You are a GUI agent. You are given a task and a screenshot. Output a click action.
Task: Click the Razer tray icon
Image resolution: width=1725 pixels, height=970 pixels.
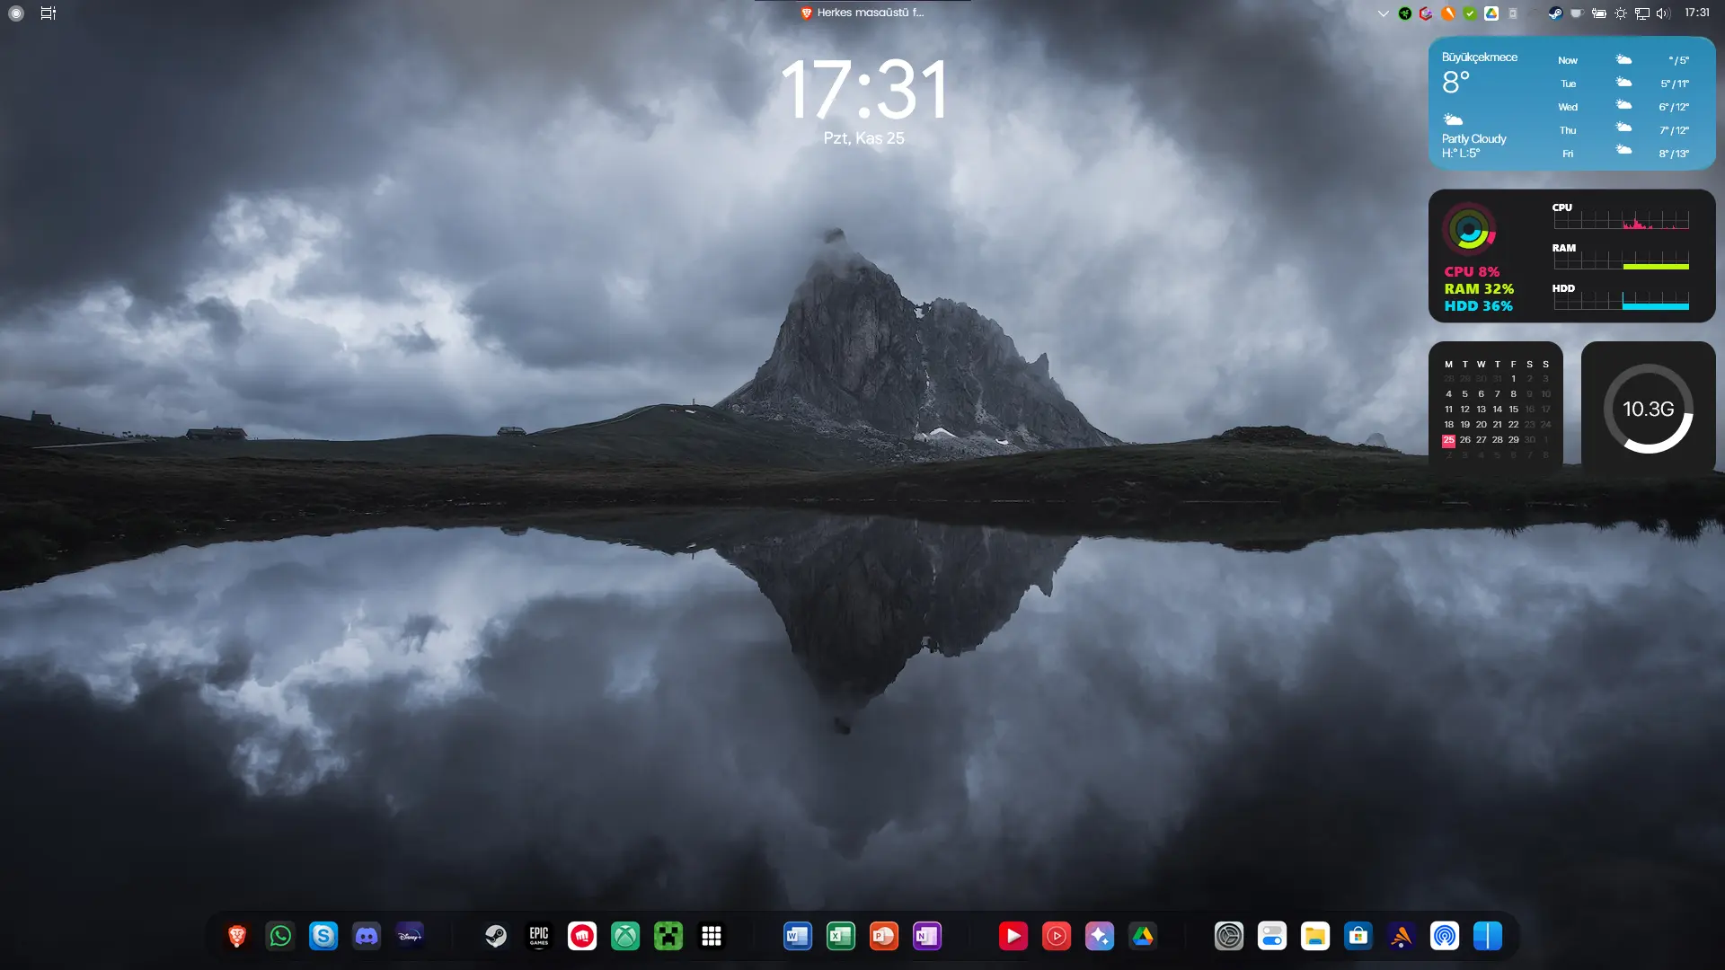coord(1405,13)
